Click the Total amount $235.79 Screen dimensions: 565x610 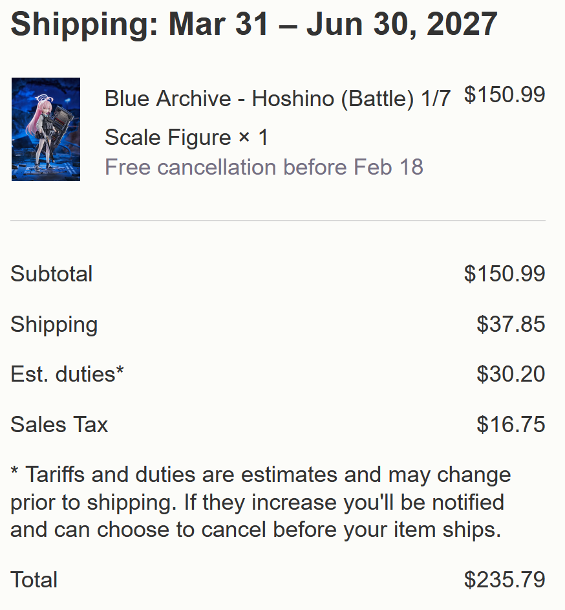(x=504, y=580)
